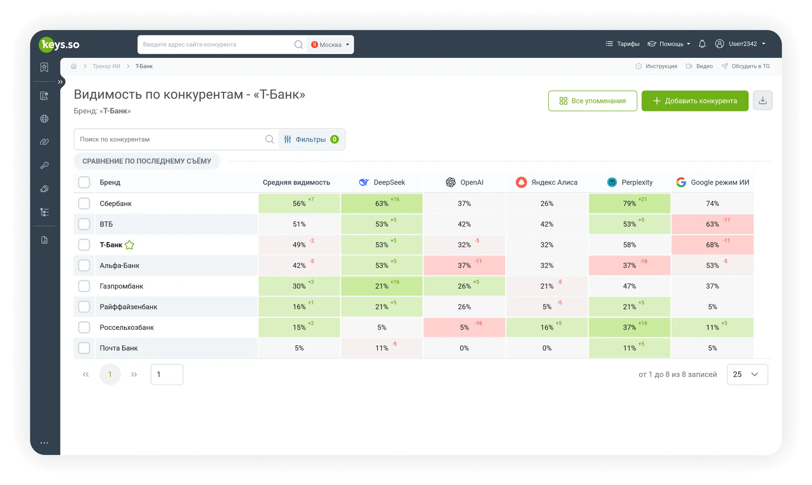Click the Россельхозбанк brand name
Screen dimensions: 812x485
point(127,327)
